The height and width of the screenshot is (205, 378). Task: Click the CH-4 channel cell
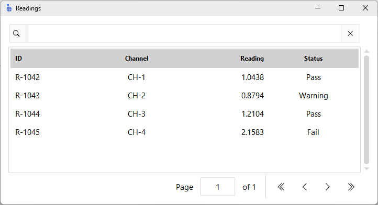point(137,132)
